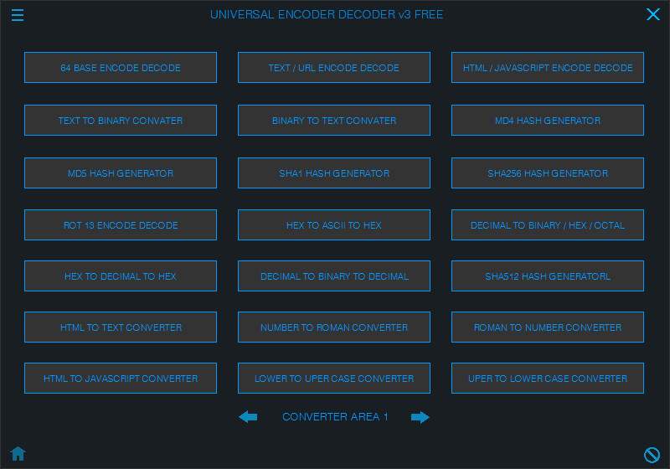Launch HTML to Text Converter
This screenshot has width=670, height=469.
[121, 327]
